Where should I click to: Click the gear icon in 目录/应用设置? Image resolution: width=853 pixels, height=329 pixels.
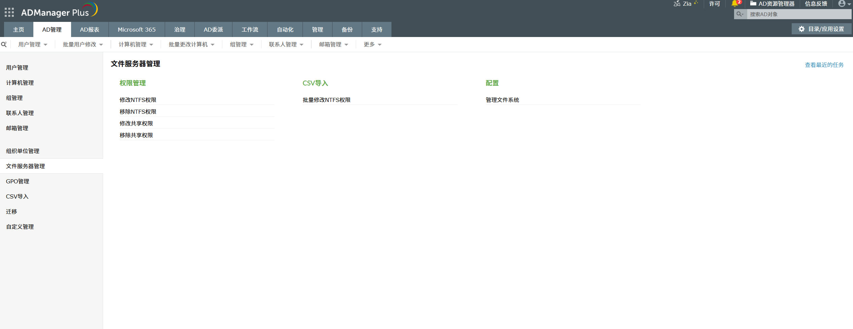point(801,29)
